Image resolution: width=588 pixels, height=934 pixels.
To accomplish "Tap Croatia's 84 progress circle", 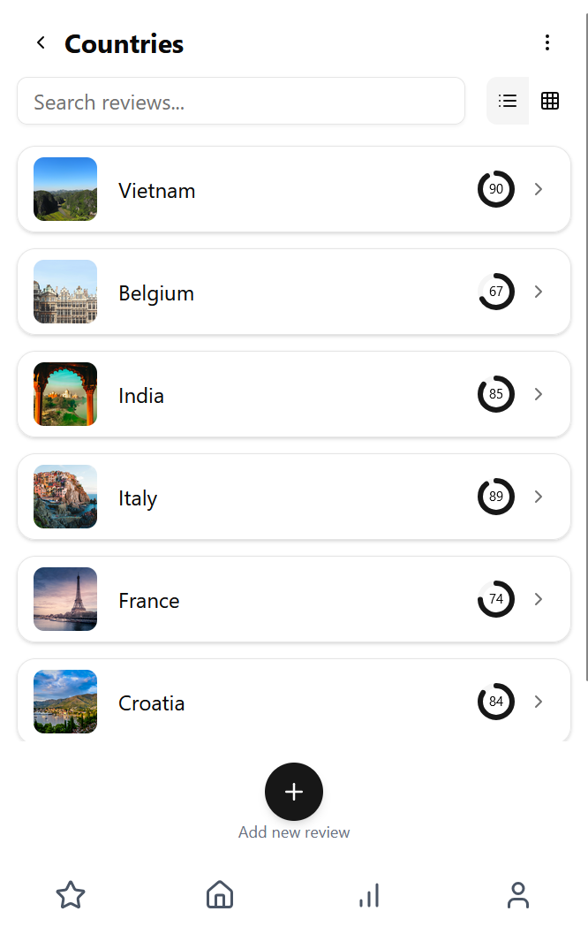I will pyautogui.click(x=496, y=702).
